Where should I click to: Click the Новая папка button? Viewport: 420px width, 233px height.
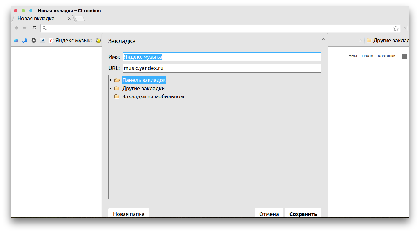(129, 213)
